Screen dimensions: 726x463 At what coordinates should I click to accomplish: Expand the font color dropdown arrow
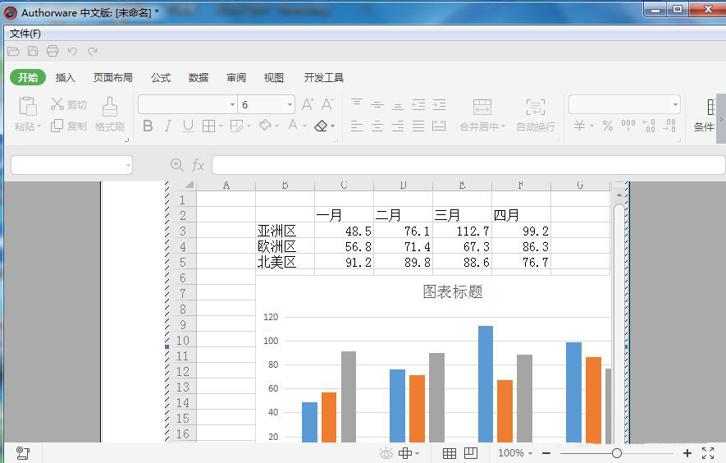pyautogui.click(x=304, y=126)
